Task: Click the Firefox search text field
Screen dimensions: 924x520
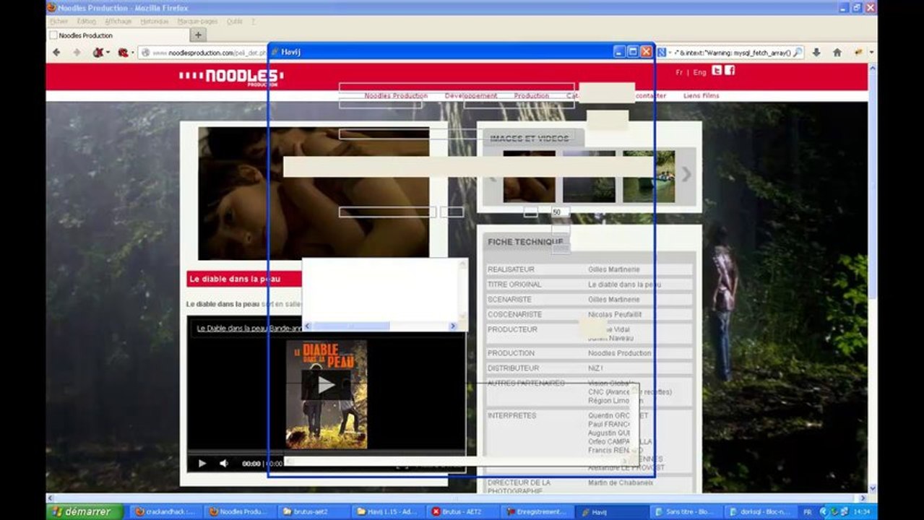Action: coord(732,53)
